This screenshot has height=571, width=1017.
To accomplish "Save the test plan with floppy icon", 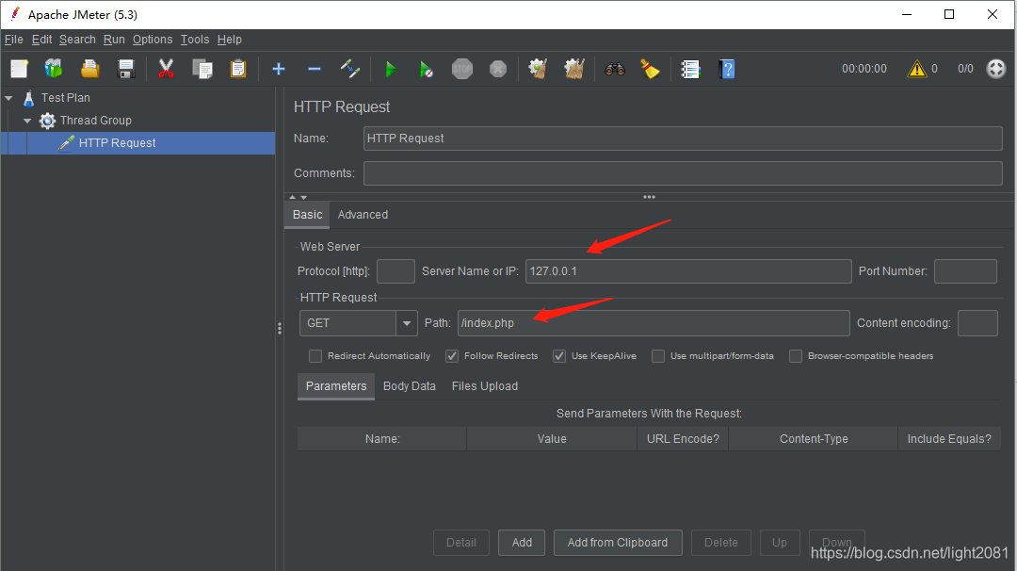I will (x=126, y=69).
